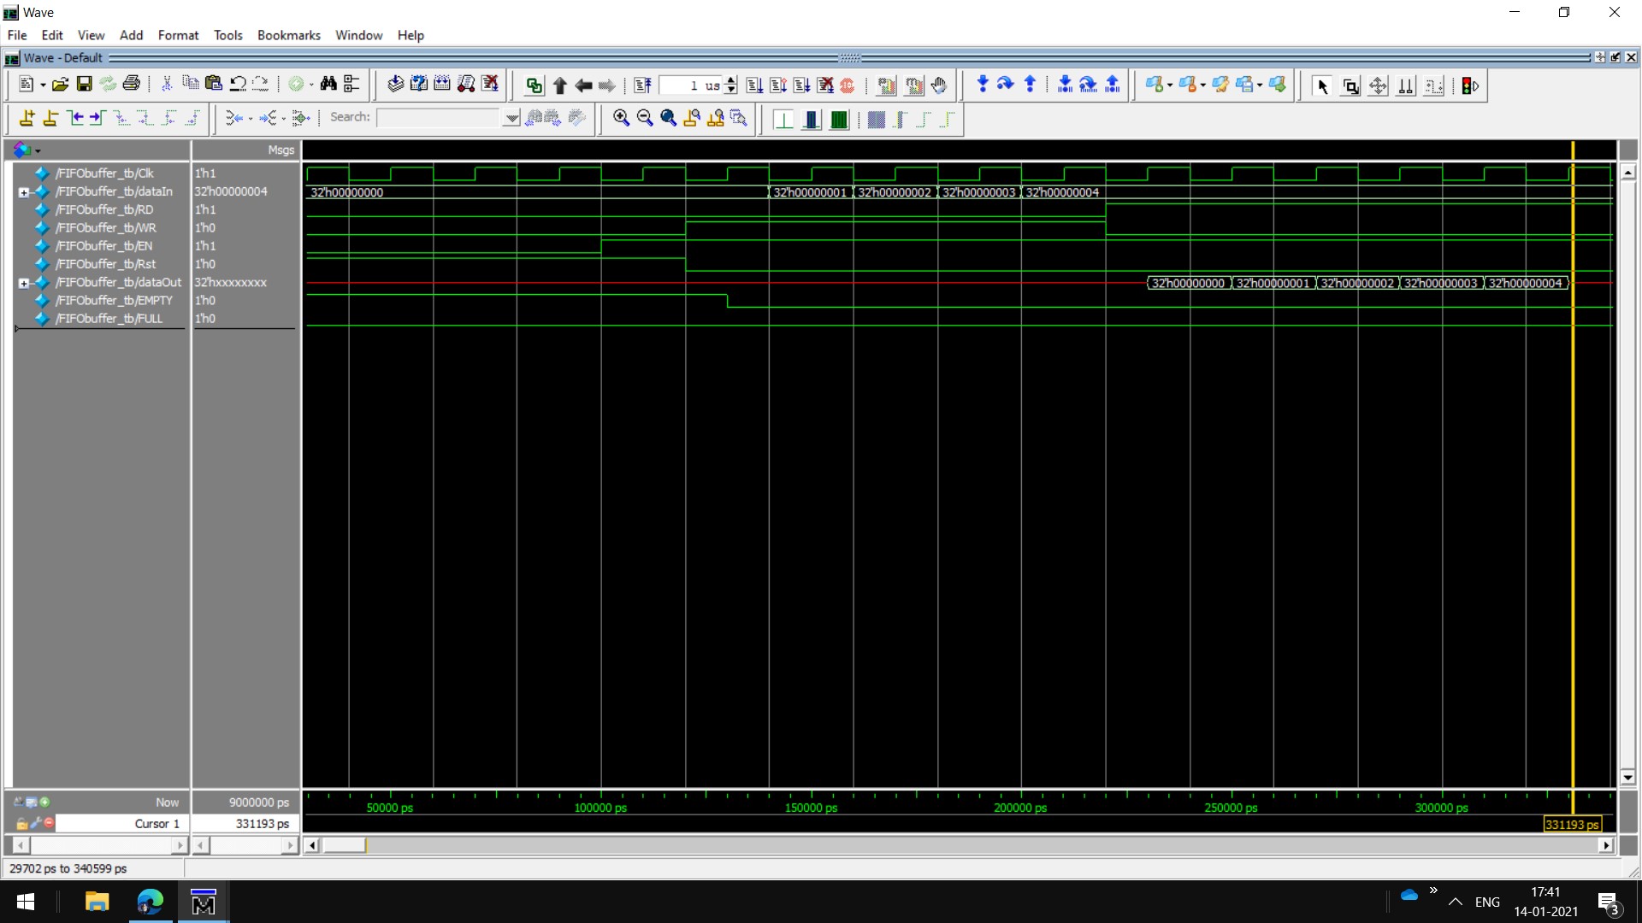Click the binoculars Find icon

(x=328, y=85)
